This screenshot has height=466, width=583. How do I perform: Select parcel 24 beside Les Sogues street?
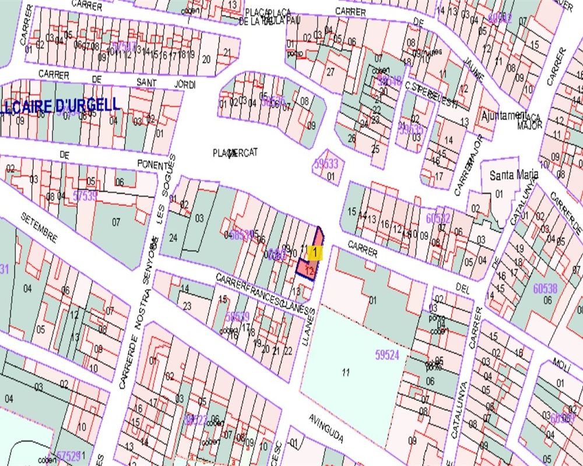(173, 238)
